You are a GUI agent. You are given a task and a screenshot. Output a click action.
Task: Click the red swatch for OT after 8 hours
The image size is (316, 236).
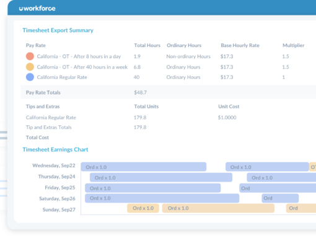(30, 56)
